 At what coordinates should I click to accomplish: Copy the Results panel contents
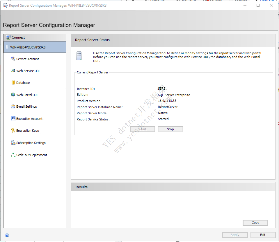255,223
